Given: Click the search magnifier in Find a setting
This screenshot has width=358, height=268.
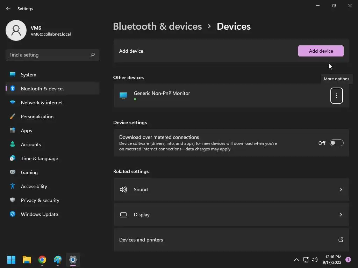Looking at the screenshot, I should pos(92,55).
